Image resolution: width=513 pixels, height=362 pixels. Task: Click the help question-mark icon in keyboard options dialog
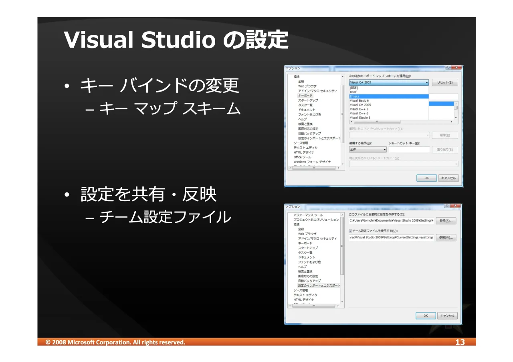[448, 68]
